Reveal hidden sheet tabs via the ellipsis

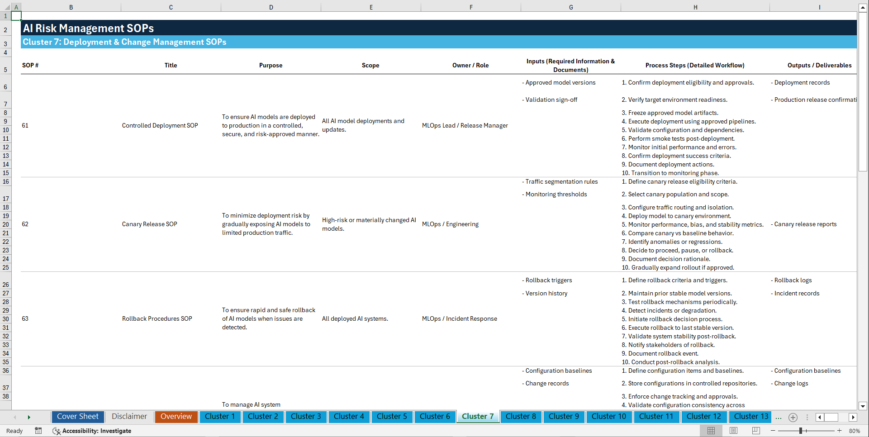click(x=779, y=417)
